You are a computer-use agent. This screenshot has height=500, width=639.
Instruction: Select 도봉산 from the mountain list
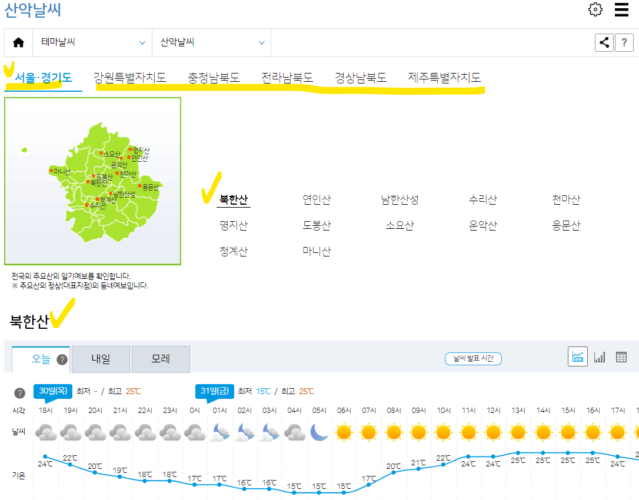click(x=317, y=225)
